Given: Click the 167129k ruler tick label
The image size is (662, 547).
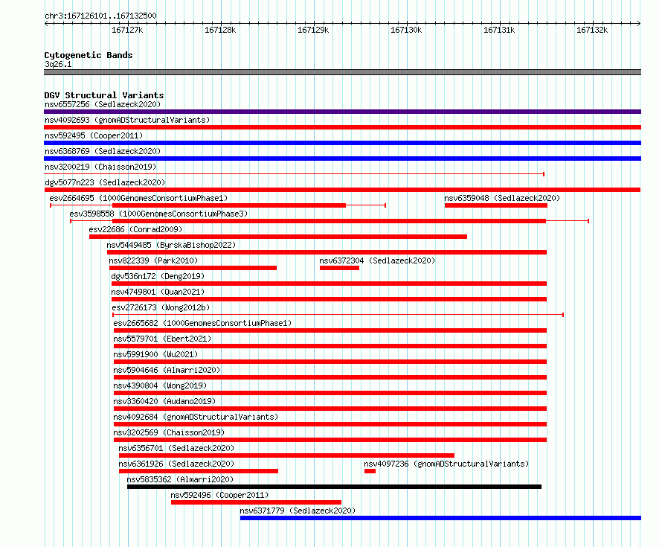Looking at the screenshot, I should 313,30.
